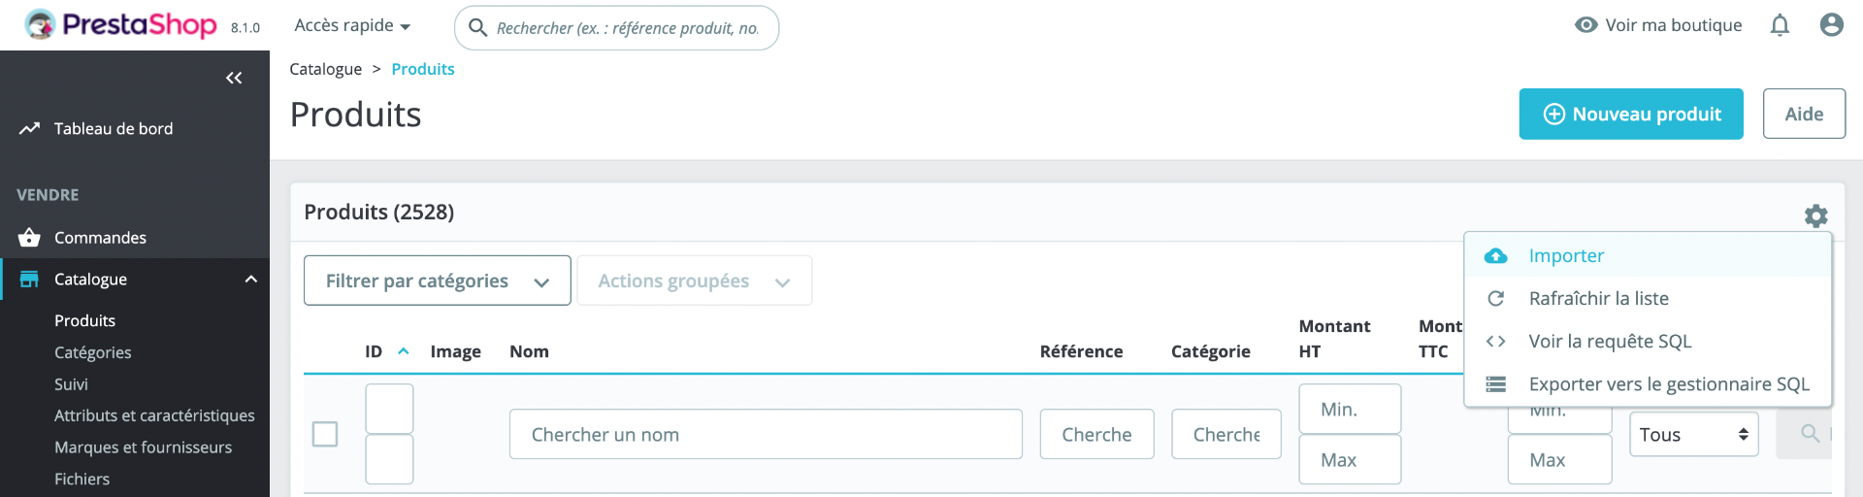Open the Tous select box
Viewport: 1863px width, 497px height.
point(1693,434)
